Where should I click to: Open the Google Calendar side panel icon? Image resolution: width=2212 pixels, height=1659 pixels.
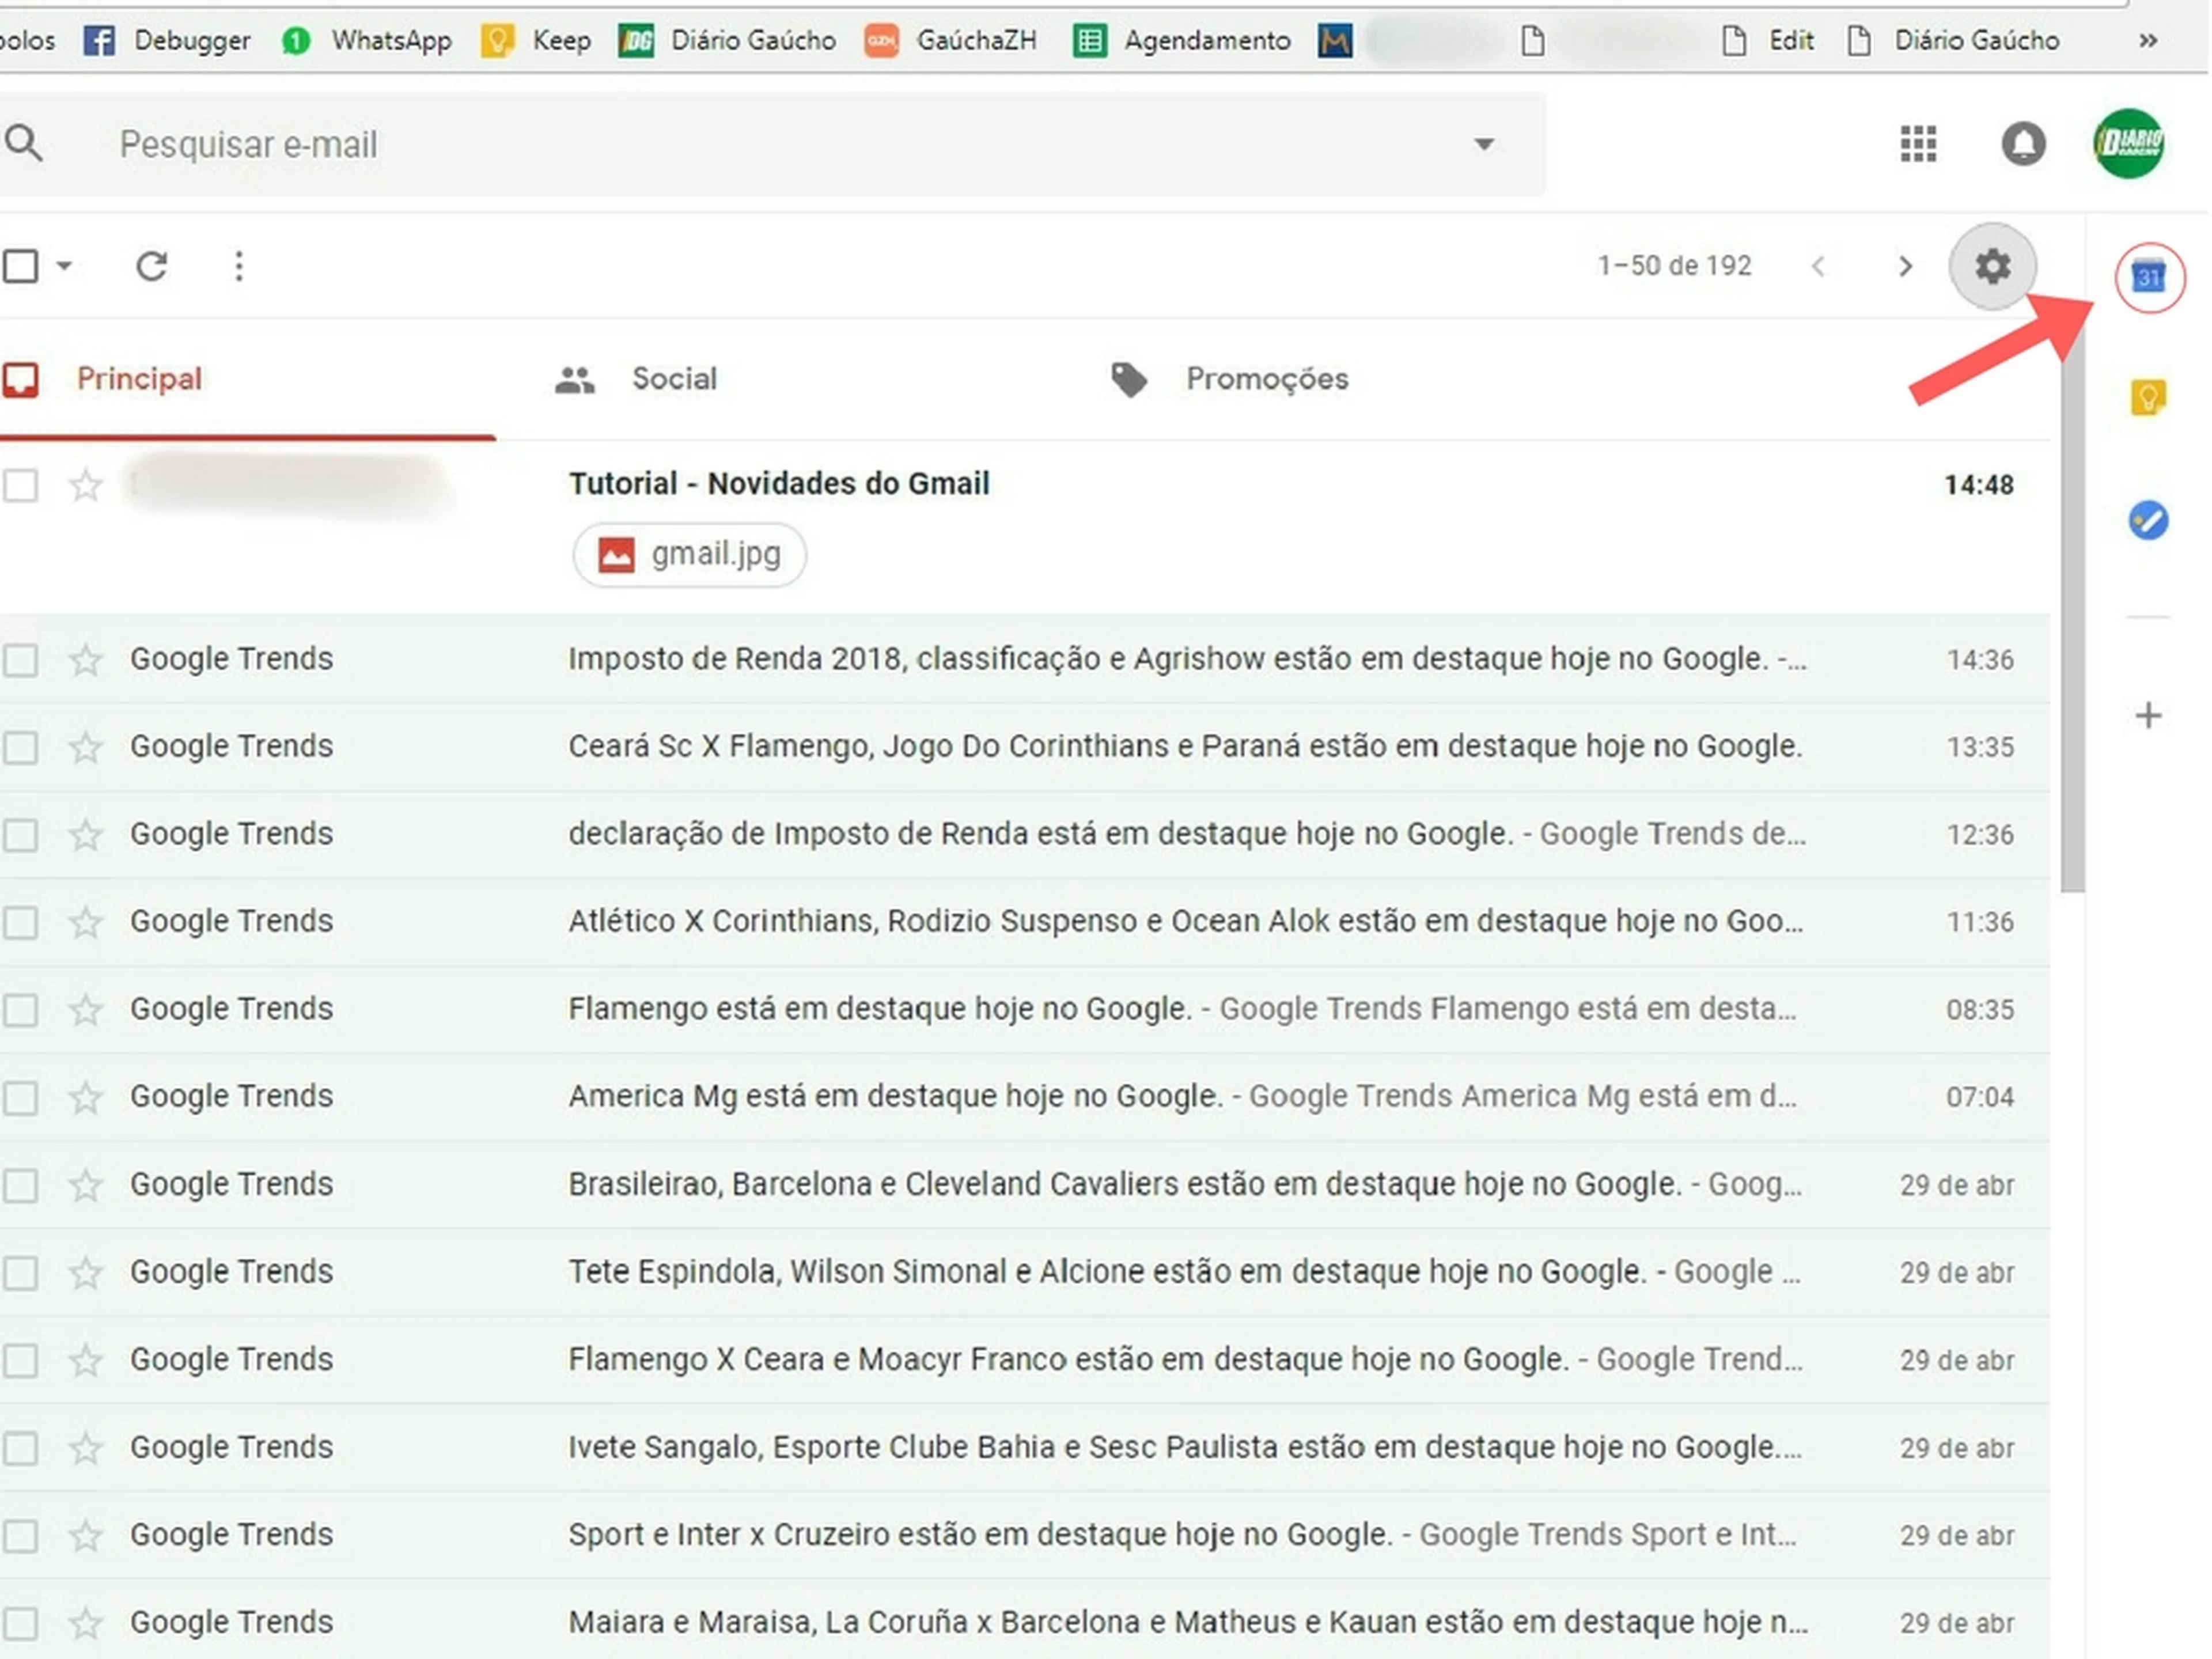click(2149, 277)
